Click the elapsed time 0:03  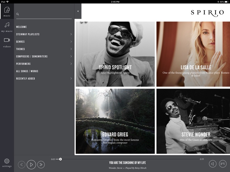53,159
